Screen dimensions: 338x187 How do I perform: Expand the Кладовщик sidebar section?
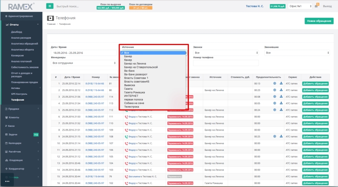[38, 160]
